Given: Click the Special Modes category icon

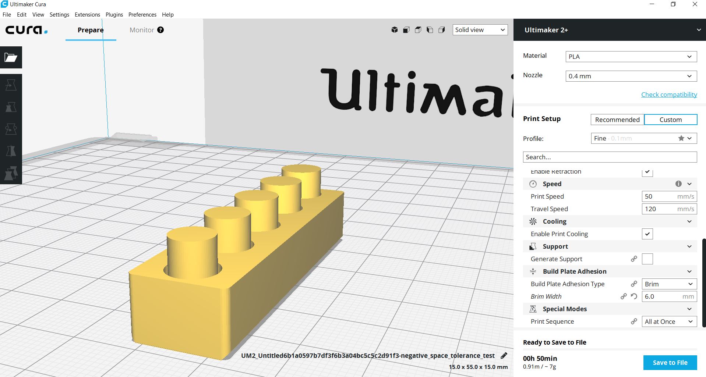Looking at the screenshot, I should (533, 309).
